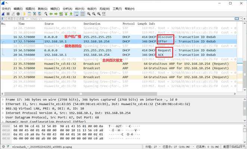The width and height of the screenshot is (247, 149).
Task: Sort by the Source column header
Action: point(49,24)
